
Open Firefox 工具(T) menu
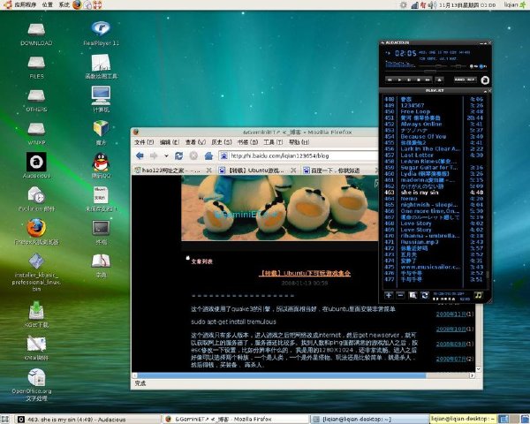[273, 142]
